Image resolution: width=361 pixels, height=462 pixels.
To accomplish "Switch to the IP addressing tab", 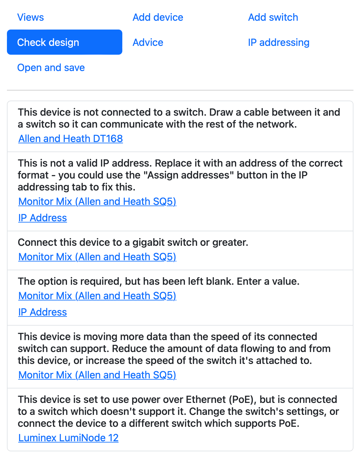I will click(x=278, y=42).
